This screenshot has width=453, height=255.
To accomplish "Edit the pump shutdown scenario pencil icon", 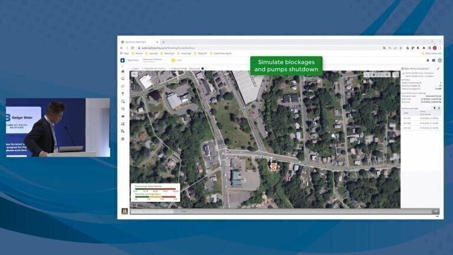I will (x=438, y=69).
